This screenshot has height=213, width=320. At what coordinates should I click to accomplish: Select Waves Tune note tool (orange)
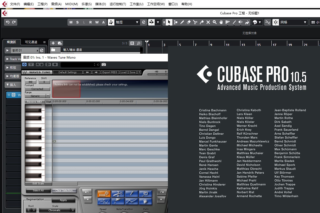(104, 194)
